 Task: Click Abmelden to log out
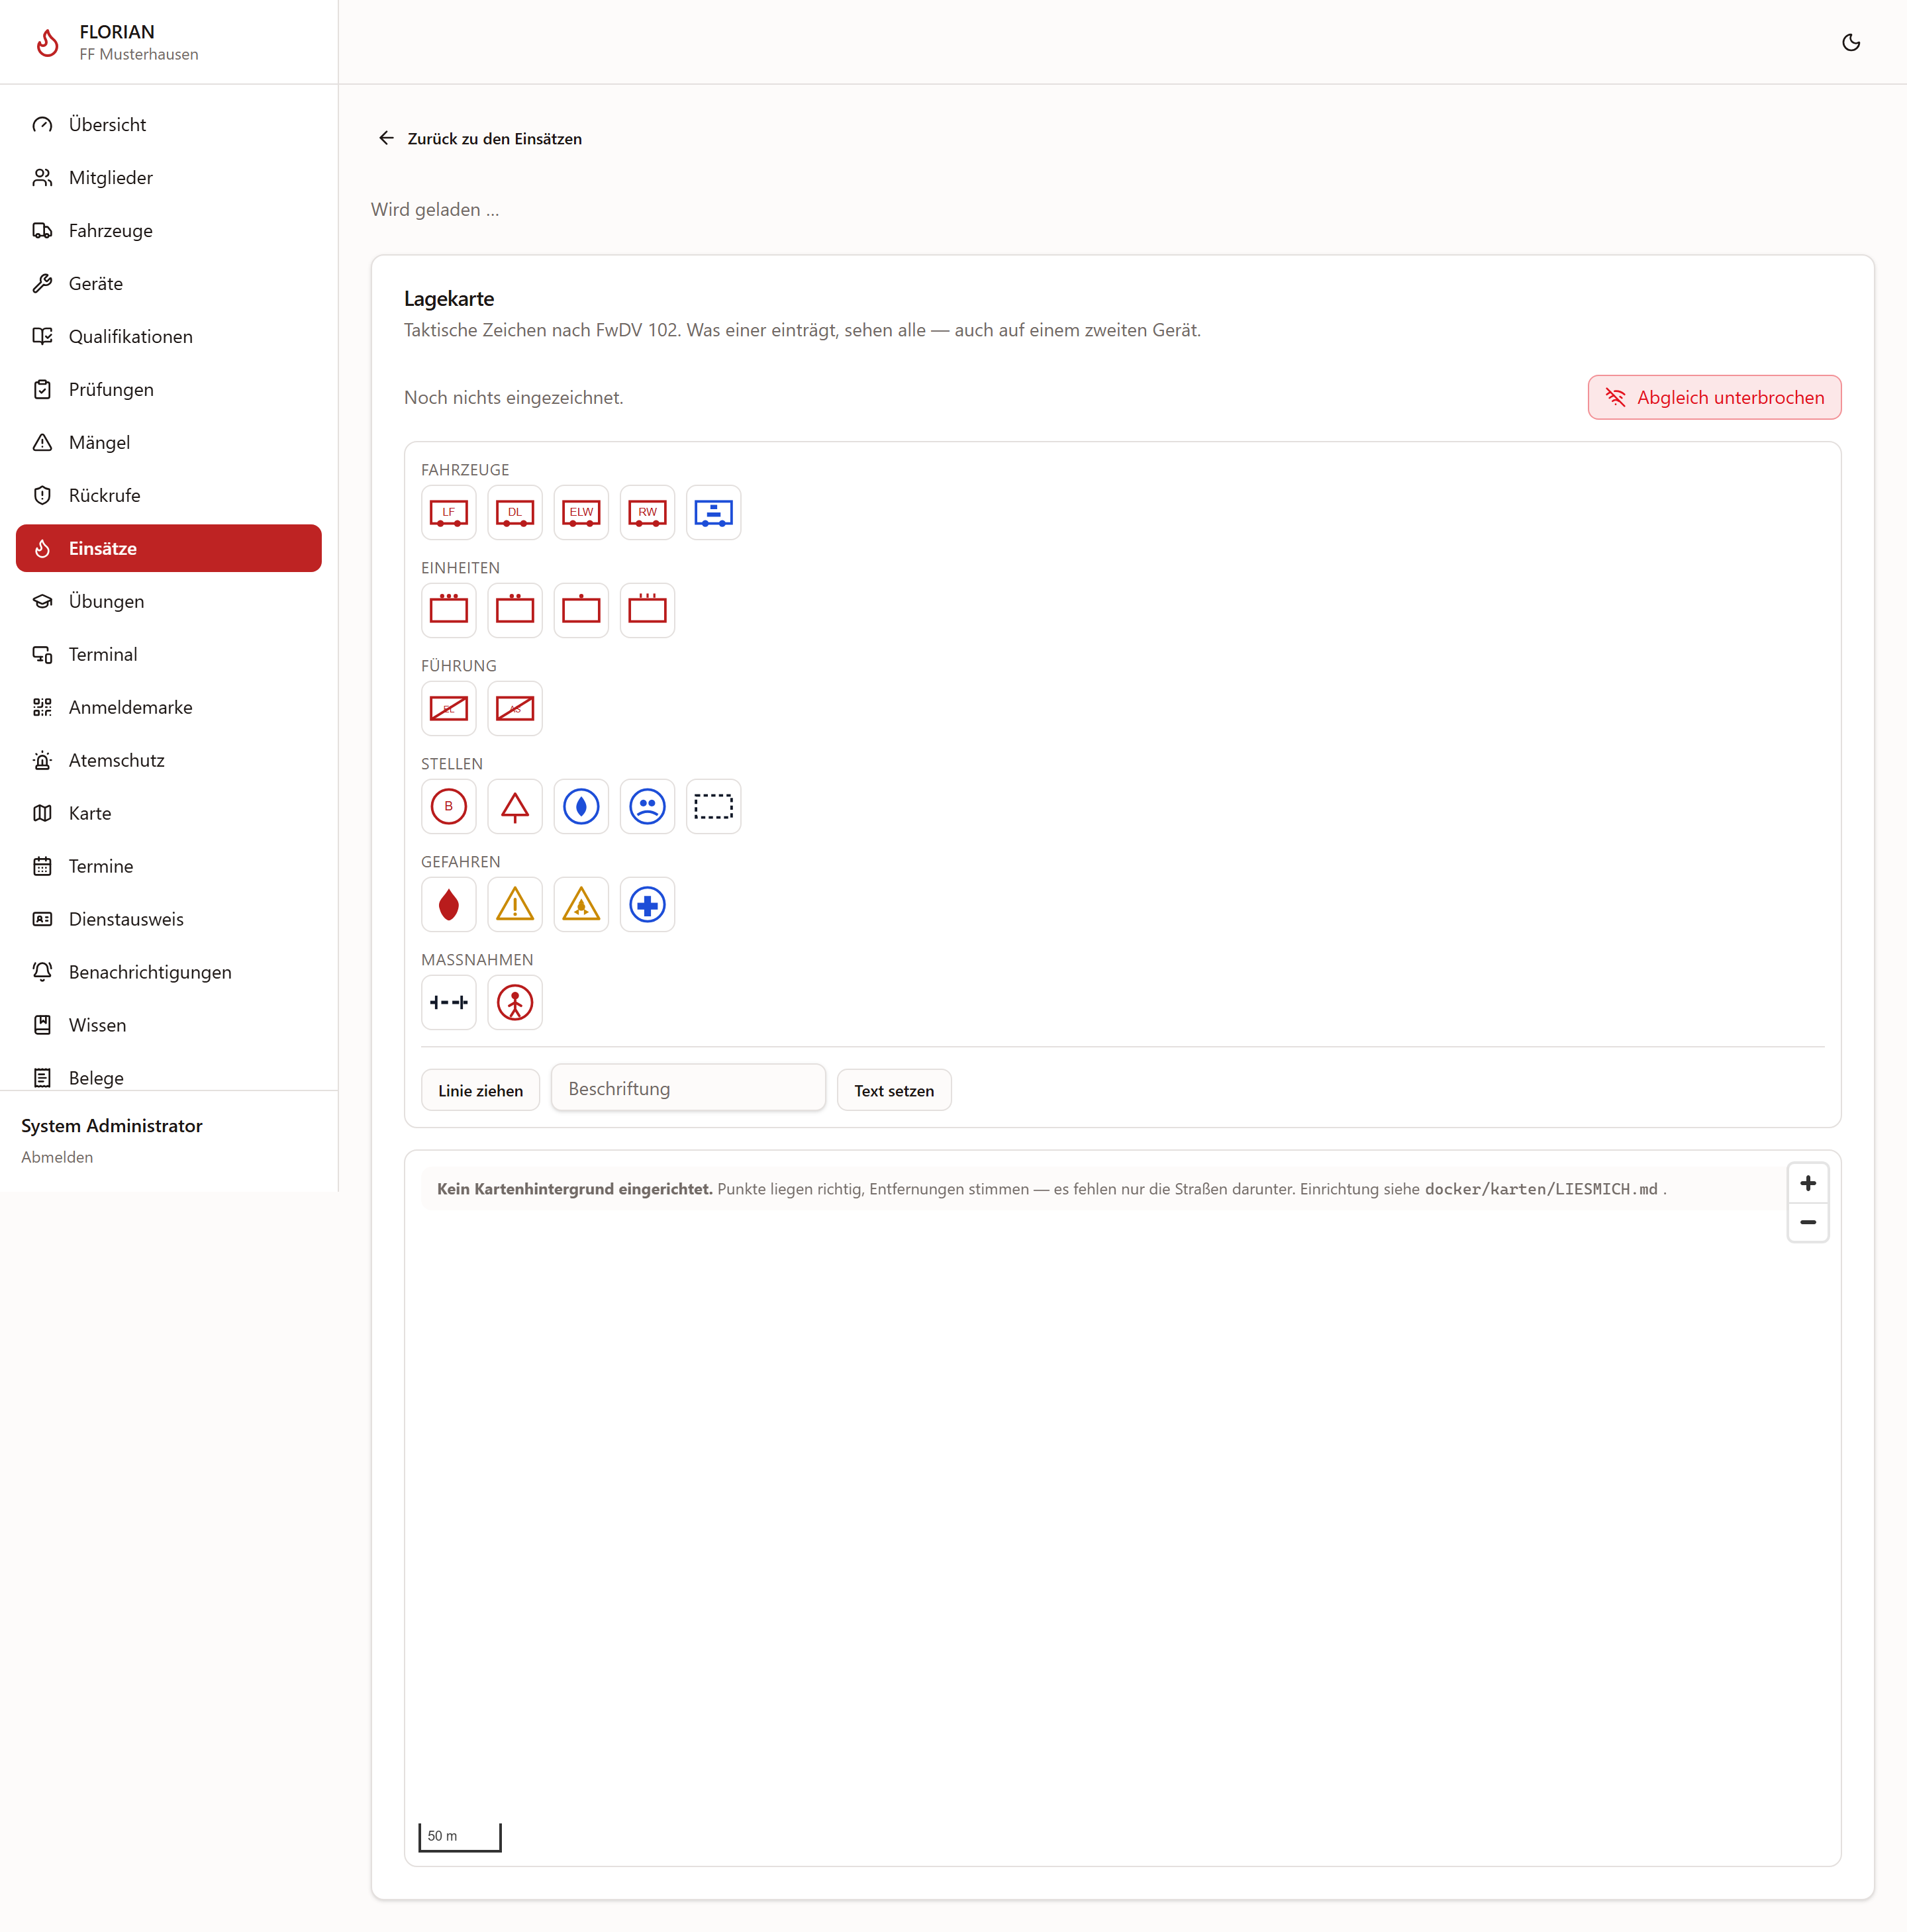click(57, 1157)
